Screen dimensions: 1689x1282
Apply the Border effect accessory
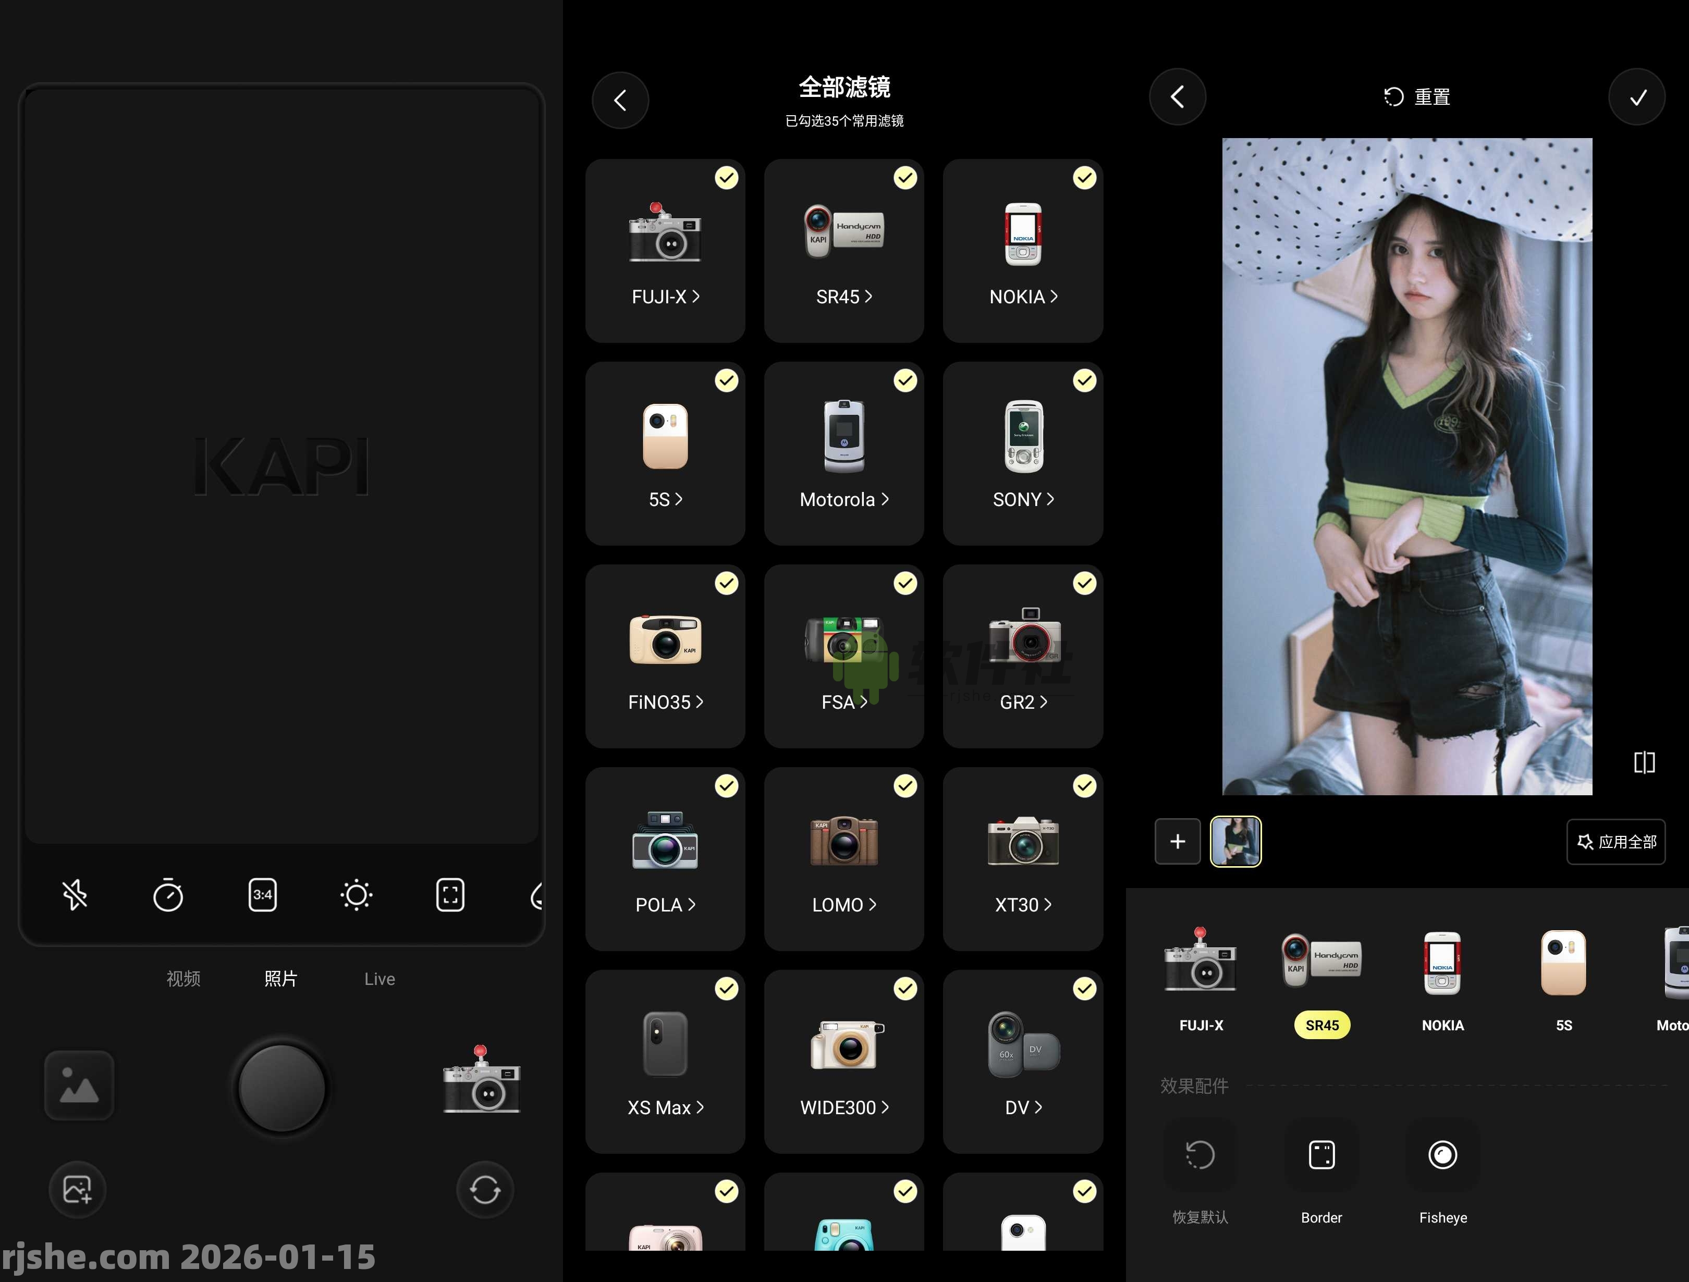[x=1321, y=1155]
